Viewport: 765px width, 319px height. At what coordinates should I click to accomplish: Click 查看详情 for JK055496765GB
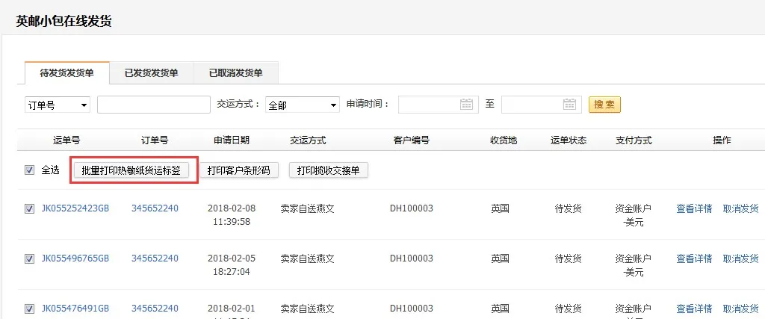point(694,258)
